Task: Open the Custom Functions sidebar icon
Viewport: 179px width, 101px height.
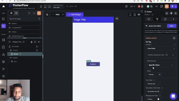Action: point(4,69)
